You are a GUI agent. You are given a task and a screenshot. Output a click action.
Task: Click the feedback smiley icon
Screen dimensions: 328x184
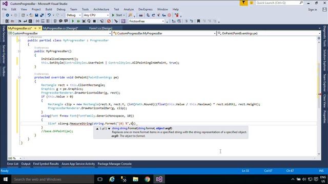point(252,3)
